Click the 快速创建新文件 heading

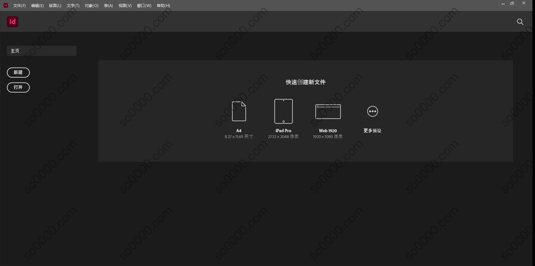pyautogui.click(x=306, y=82)
